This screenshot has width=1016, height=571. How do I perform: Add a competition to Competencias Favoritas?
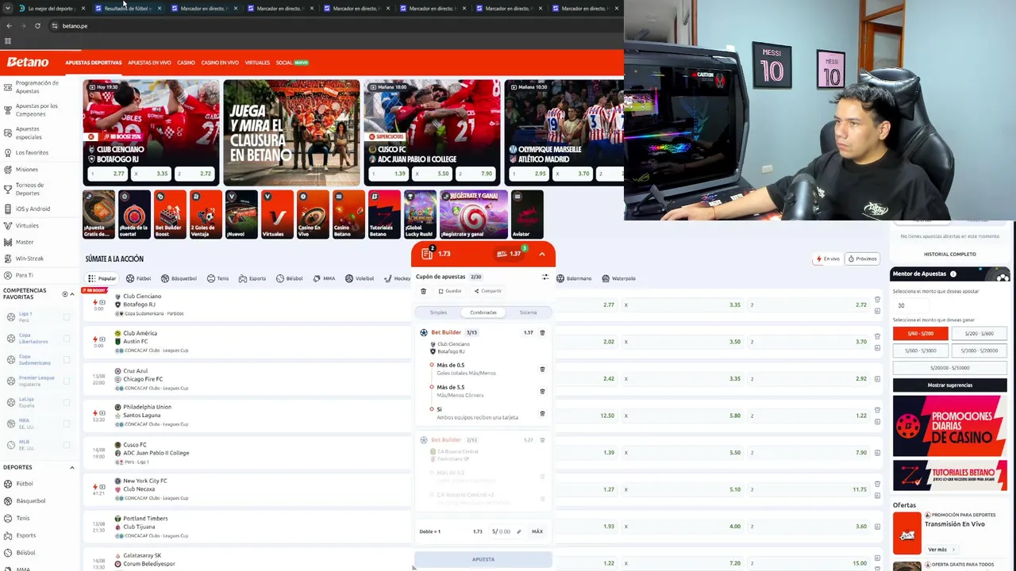[x=65, y=294]
